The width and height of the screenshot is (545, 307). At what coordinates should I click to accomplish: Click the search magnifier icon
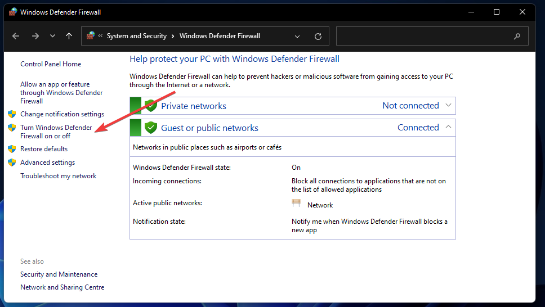(517, 36)
